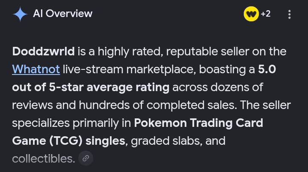Open the Whatnot hyperlink
This screenshot has width=308, height=172.
point(36,69)
